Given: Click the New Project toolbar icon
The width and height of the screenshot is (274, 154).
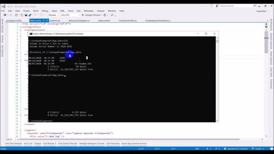Looking at the screenshot, I should (x=16, y=15).
